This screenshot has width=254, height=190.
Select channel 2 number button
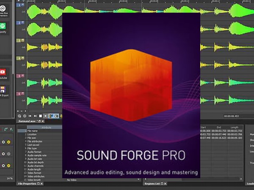click(19, 23)
